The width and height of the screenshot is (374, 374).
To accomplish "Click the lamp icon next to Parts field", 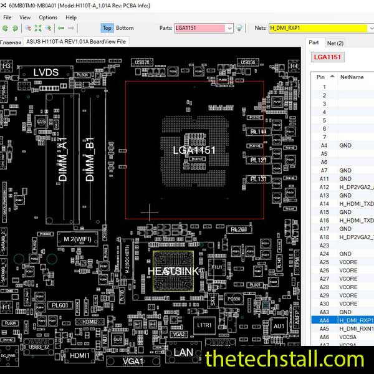I will tap(239, 28).
